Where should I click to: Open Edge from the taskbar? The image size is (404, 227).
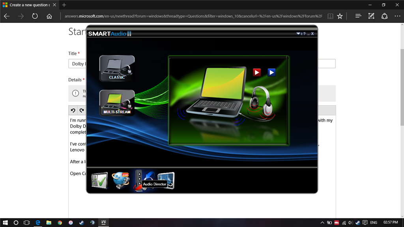[x=38, y=223]
